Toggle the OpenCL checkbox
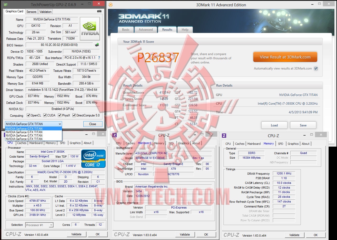The image size is (337, 240). [29, 115]
